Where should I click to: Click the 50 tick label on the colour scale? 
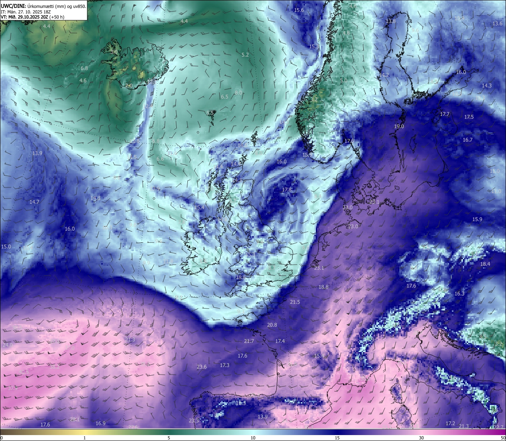point(503,438)
